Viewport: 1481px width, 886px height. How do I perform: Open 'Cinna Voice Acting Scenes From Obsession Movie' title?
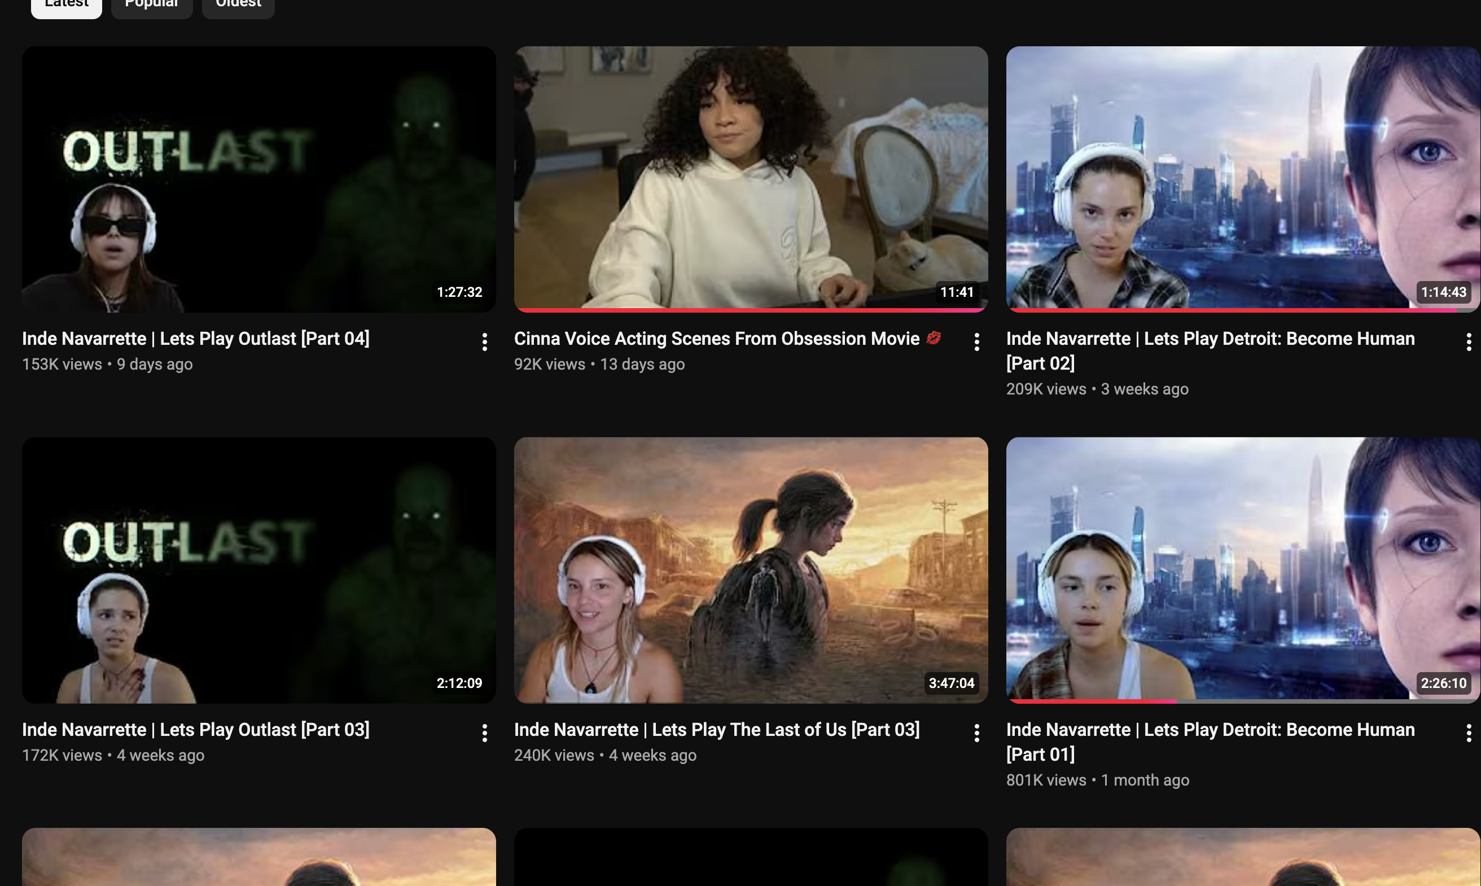coord(728,339)
